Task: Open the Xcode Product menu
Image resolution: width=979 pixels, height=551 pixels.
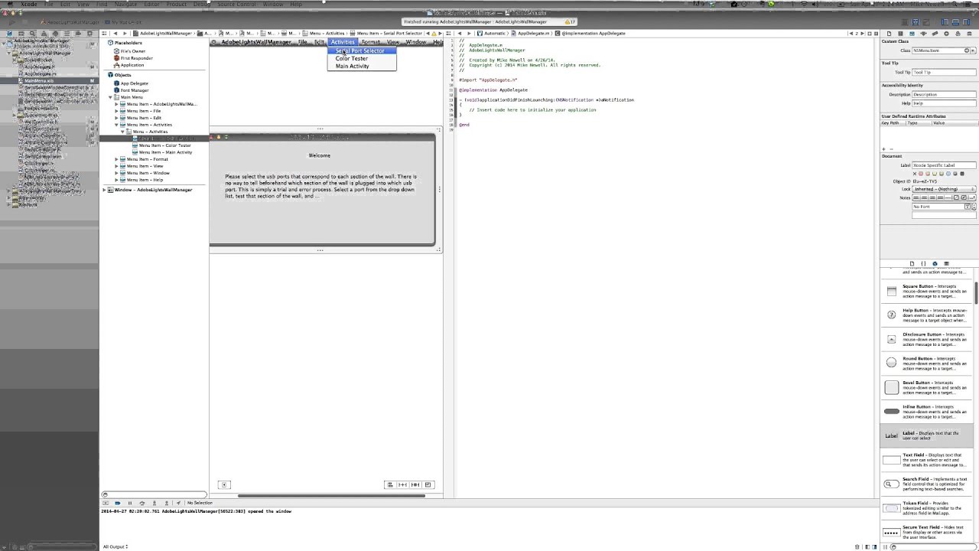Action: tap(177, 4)
